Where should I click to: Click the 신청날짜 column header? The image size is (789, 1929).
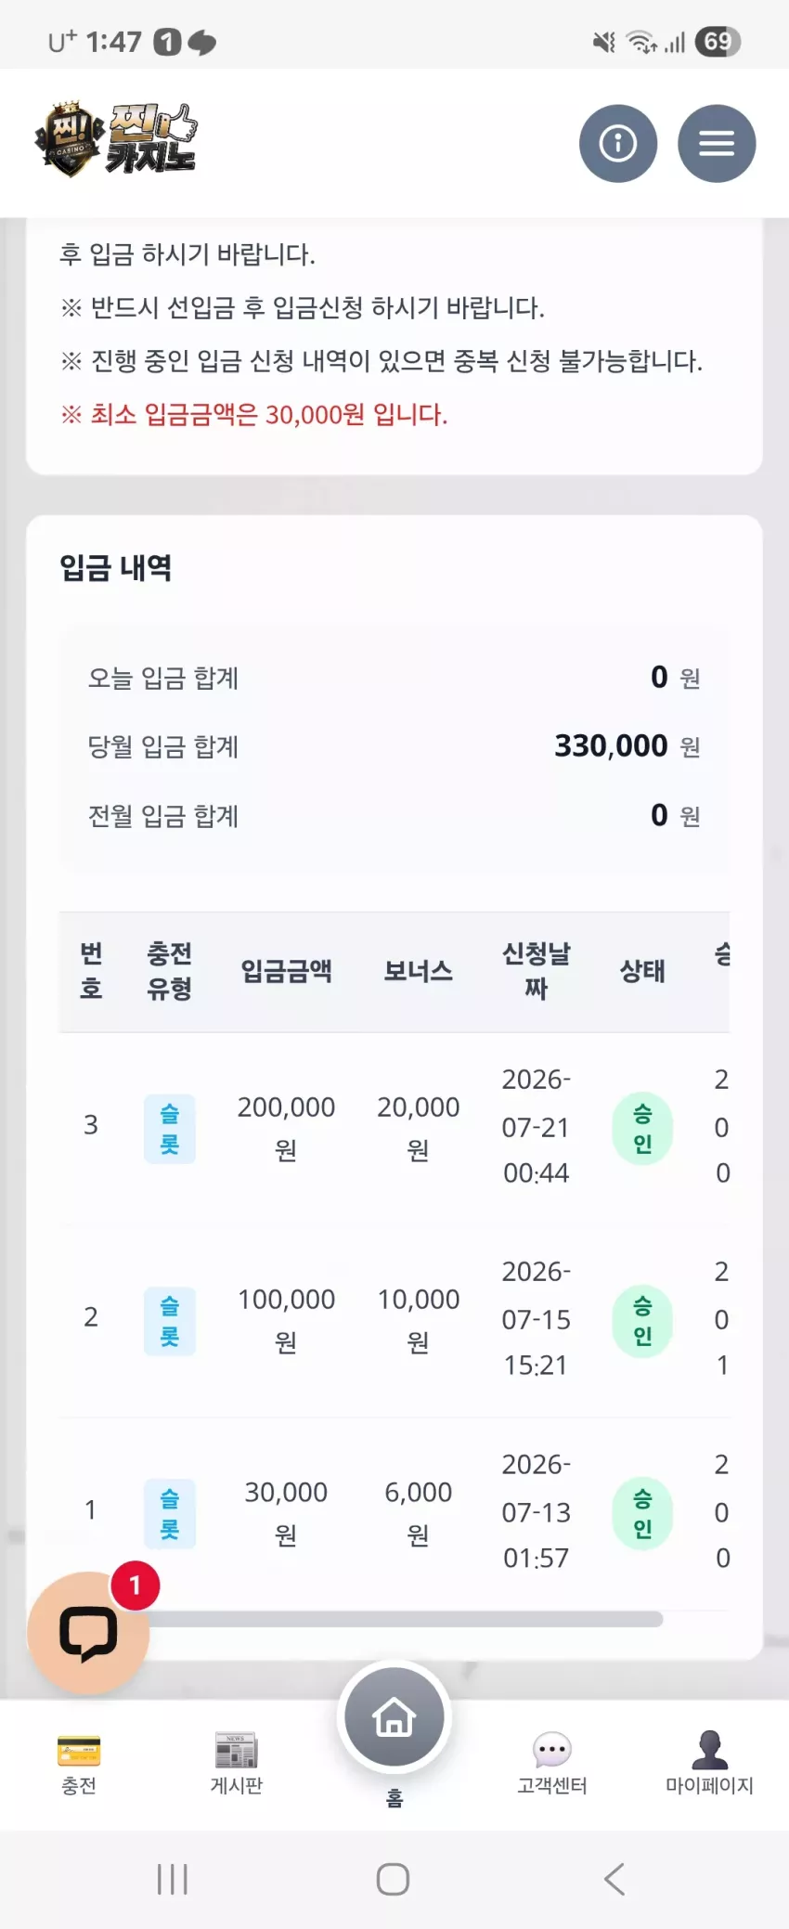(537, 971)
